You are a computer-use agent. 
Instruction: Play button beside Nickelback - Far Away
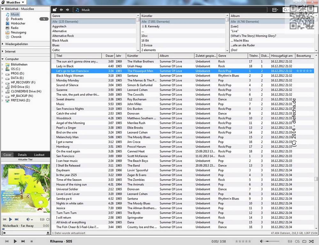tap(11, 219)
